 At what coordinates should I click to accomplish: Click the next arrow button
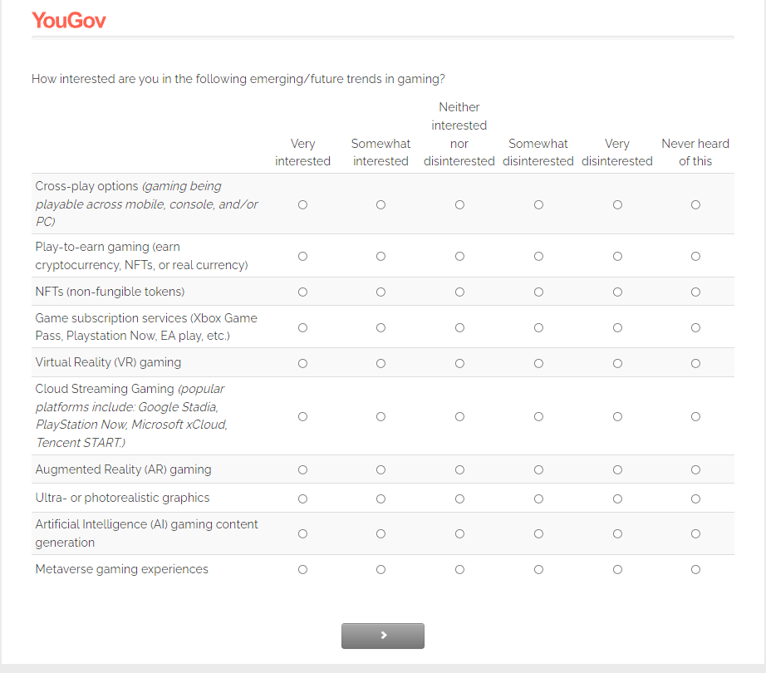point(382,636)
